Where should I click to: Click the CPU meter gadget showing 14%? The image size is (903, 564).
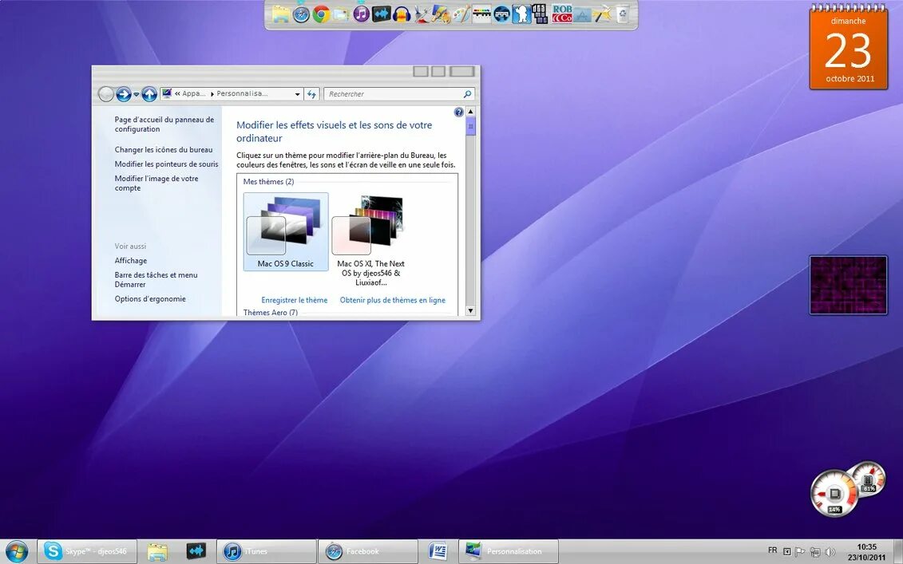tap(834, 493)
